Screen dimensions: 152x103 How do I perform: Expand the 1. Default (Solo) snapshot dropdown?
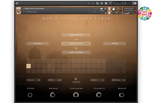click(23, 12)
